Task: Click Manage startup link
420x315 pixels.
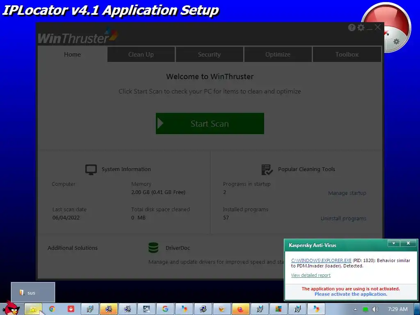Action: pyautogui.click(x=347, y=193)
